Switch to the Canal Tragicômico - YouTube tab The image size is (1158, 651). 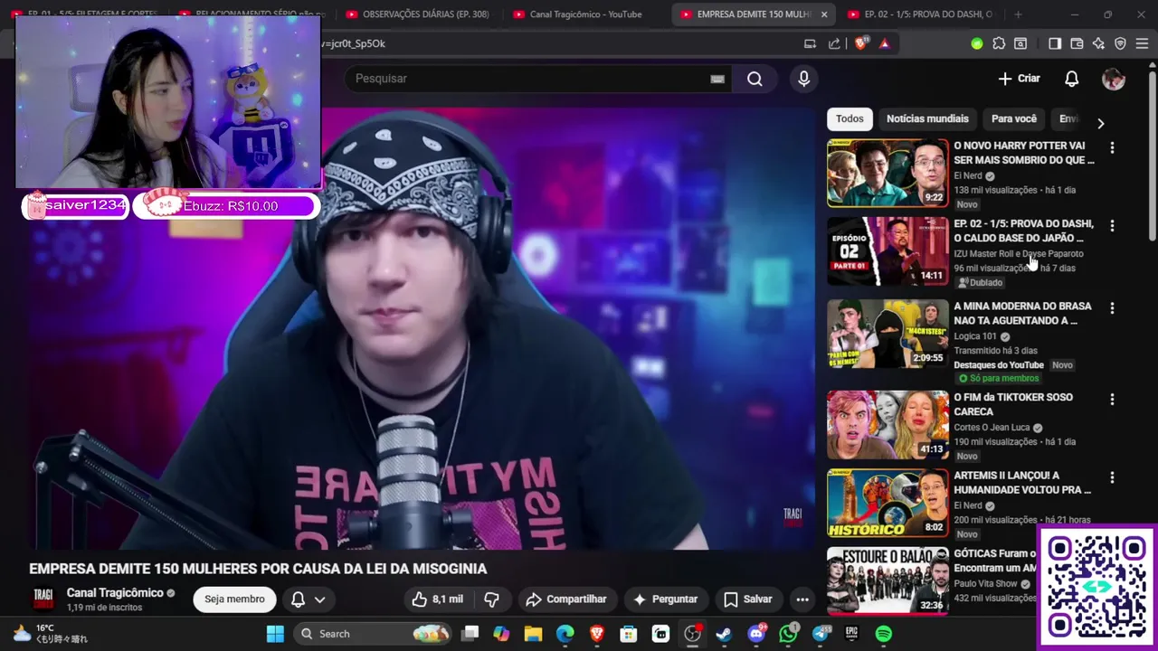coord(584,14)
